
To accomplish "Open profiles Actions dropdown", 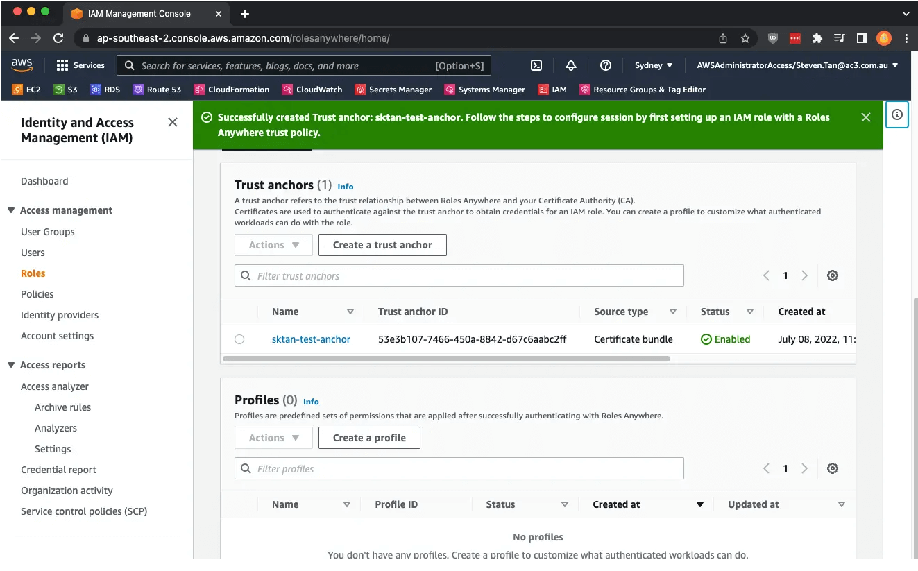I will (x=273, y=438).
